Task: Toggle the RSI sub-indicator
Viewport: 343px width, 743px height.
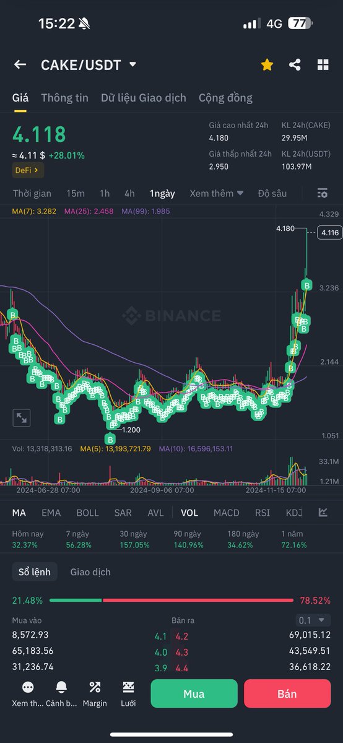Action: [263, 513]
